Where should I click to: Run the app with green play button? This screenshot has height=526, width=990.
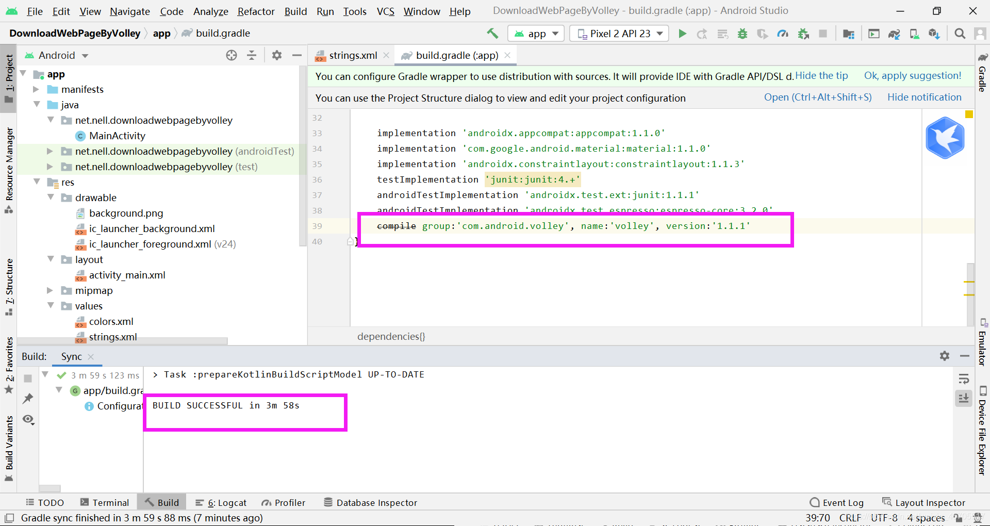[x=682, y=34]
